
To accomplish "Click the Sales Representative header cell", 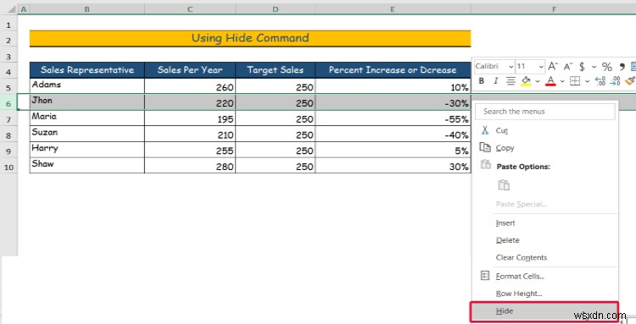I will coord(87,70).
